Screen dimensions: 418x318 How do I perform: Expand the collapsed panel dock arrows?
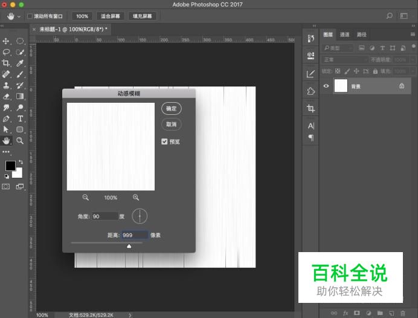point(314,26)
